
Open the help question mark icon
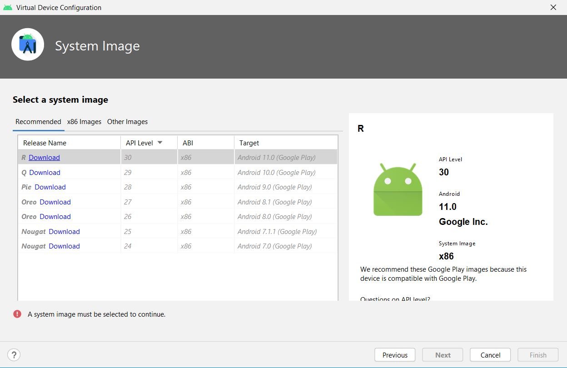(x=14, y=355)
